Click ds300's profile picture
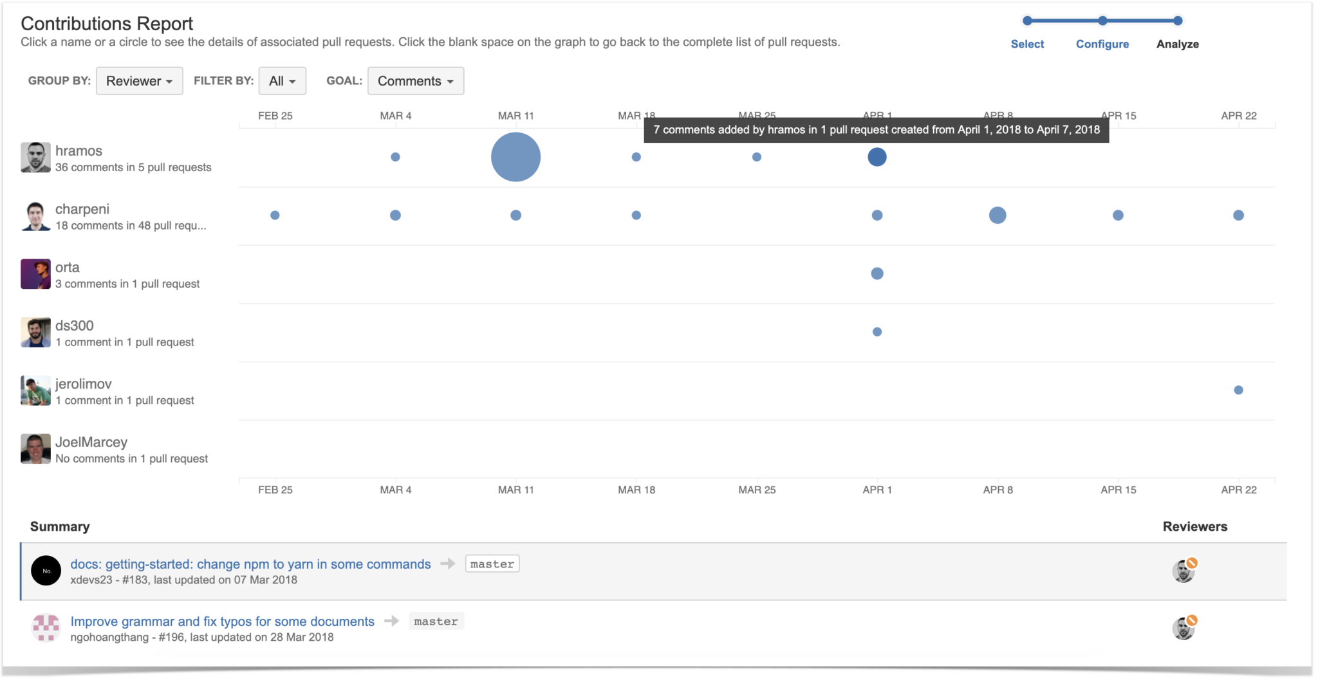This screenshot has width=1318, height=680. [x=36, y=332]
